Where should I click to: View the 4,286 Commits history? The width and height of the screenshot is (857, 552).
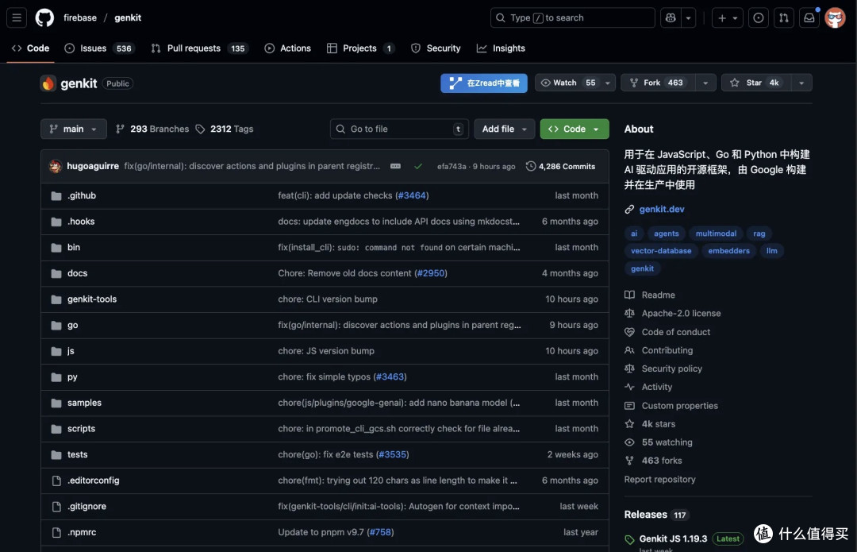point(560,166)
